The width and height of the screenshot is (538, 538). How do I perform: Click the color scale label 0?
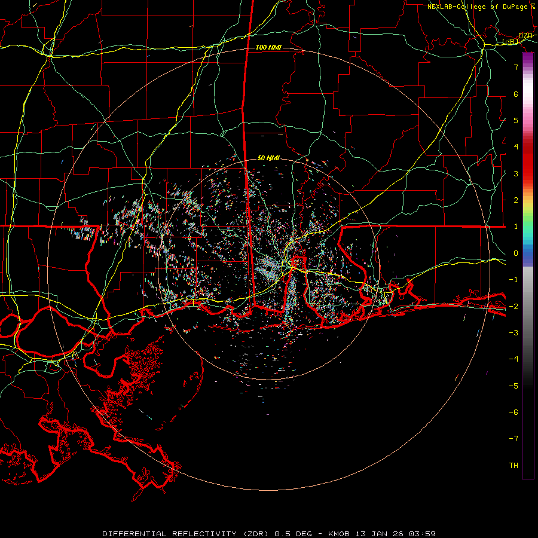(516, 253)
